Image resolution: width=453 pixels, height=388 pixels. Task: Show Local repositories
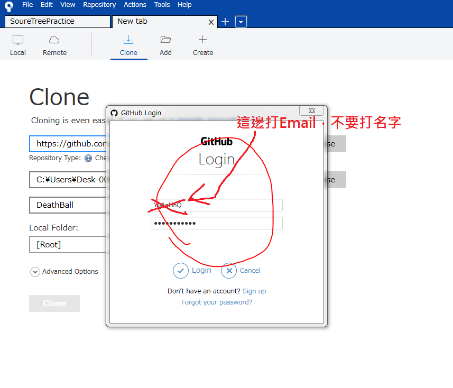(18, 45)
